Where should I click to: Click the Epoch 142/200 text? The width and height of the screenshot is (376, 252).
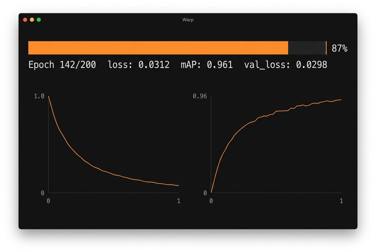(x=62, y=65)
